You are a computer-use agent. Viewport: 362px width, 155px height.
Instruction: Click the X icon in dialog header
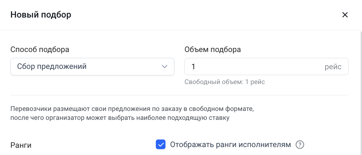pyautogui.click(x=345, y=15)
